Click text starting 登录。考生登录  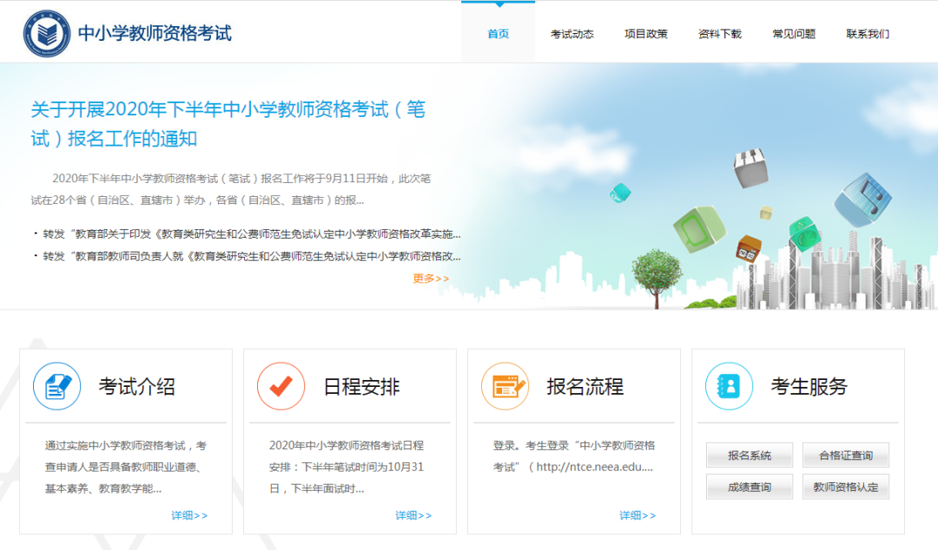[x=574, y=456]
